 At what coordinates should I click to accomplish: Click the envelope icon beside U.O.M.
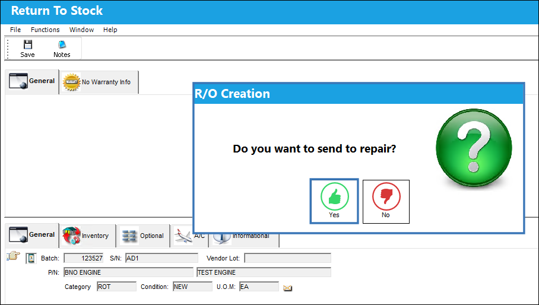coord(287,288)
